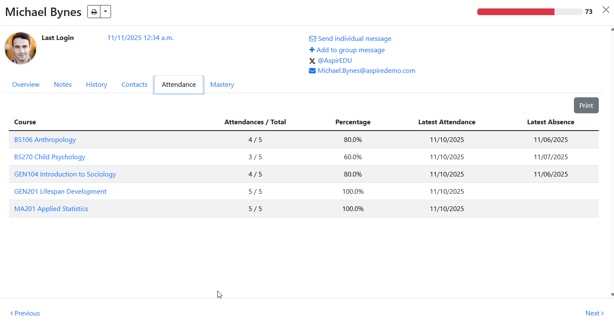Open the History tab
Viewport: 614px width, 326px height.
[97, 85]
